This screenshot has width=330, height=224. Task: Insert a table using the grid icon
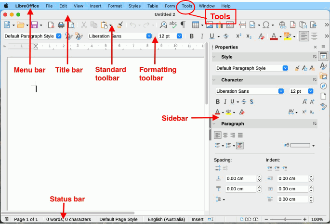[196, 25]
